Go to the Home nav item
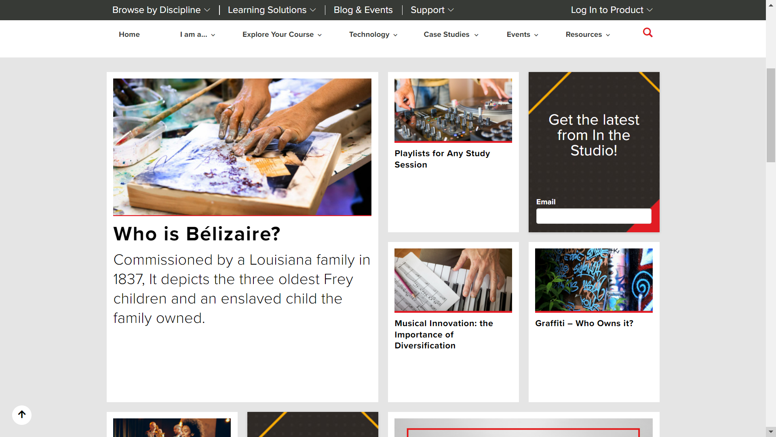776x437 pixels. [x=129, y=35]
